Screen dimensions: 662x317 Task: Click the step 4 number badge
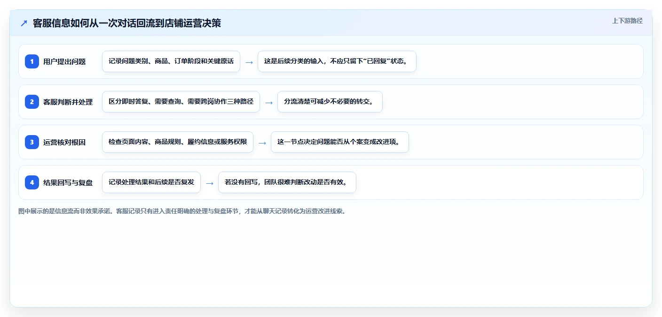pyautogui.click(x=32, y=182)
